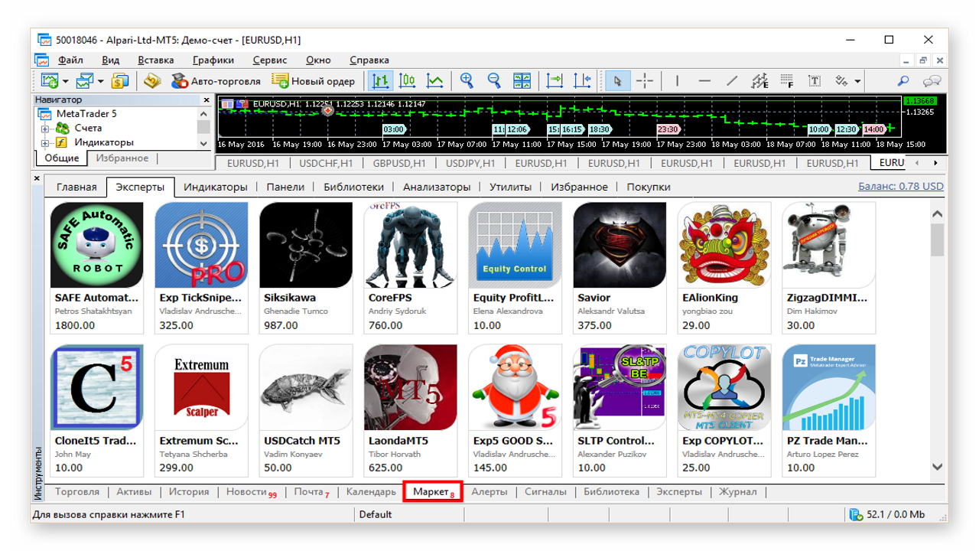
Task: Activate the crosshair cursor tool
Action: (645, 80)
